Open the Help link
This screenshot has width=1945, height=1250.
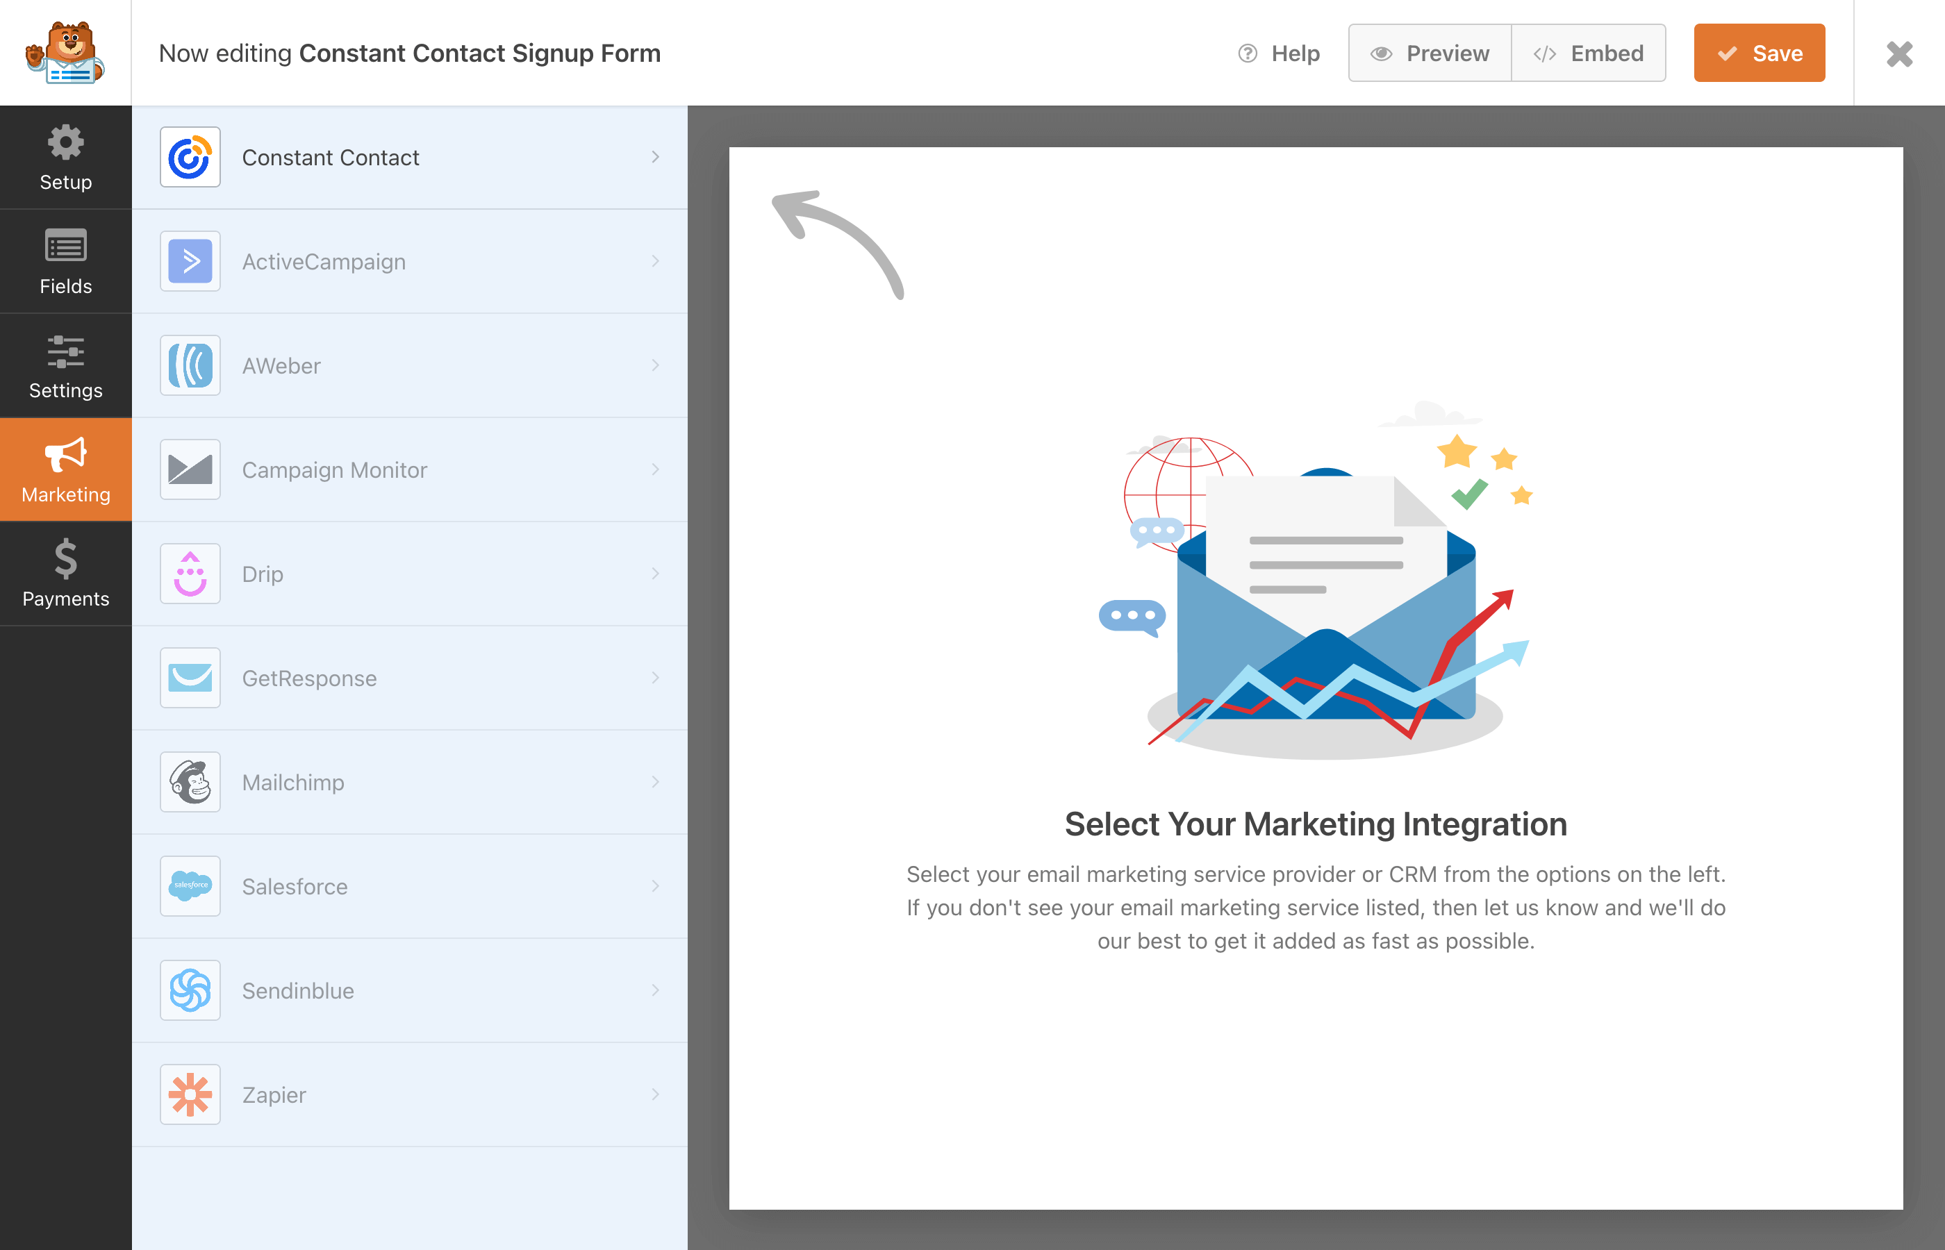[x=1280, y=53]
